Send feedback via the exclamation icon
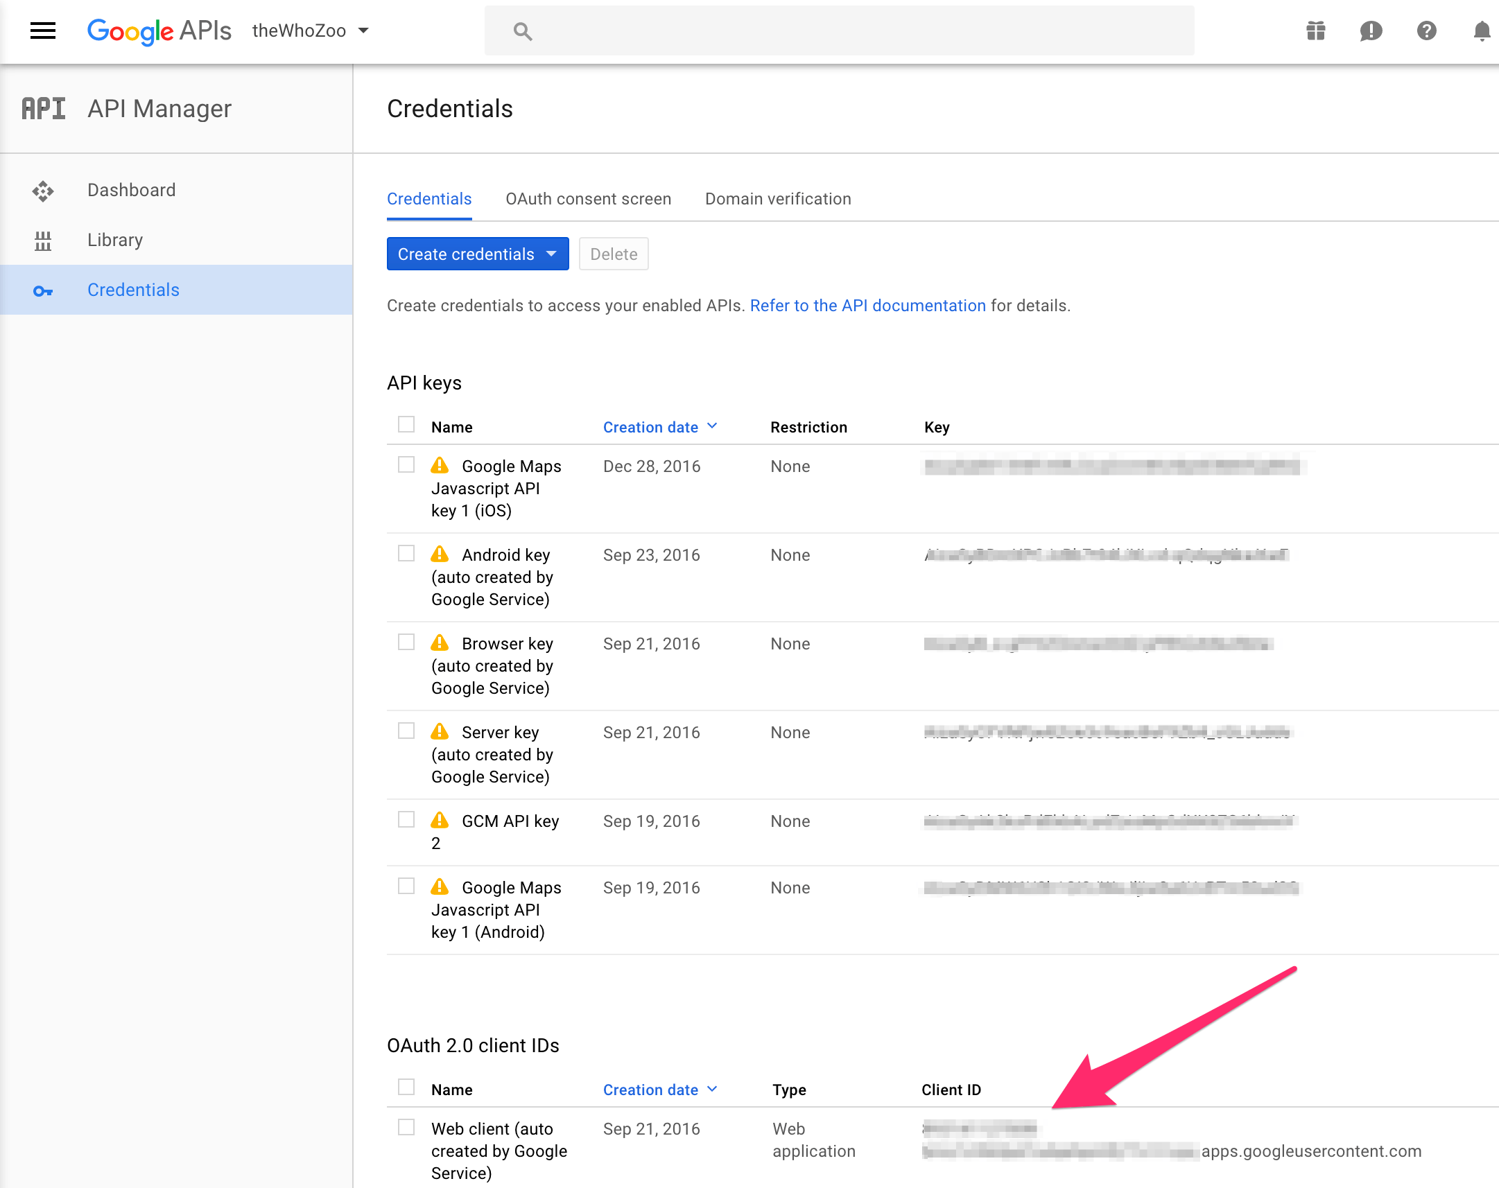Viewport: 1499px width, 1188px height. click(x=1371, y=31)
